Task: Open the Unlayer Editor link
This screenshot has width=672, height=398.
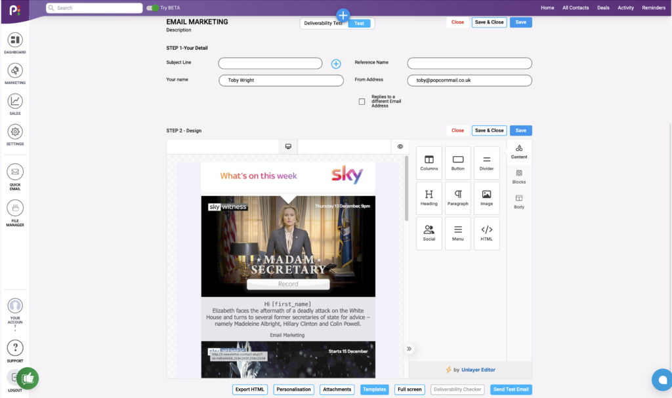Action: coord(478,370)
